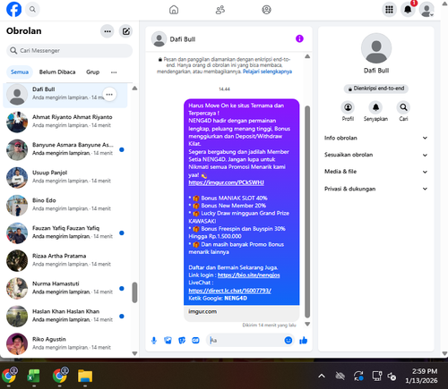The height and width of the screenshot is (389, 448).
Task: Click the Cari Messenger search field
Action: coord(69,51)
